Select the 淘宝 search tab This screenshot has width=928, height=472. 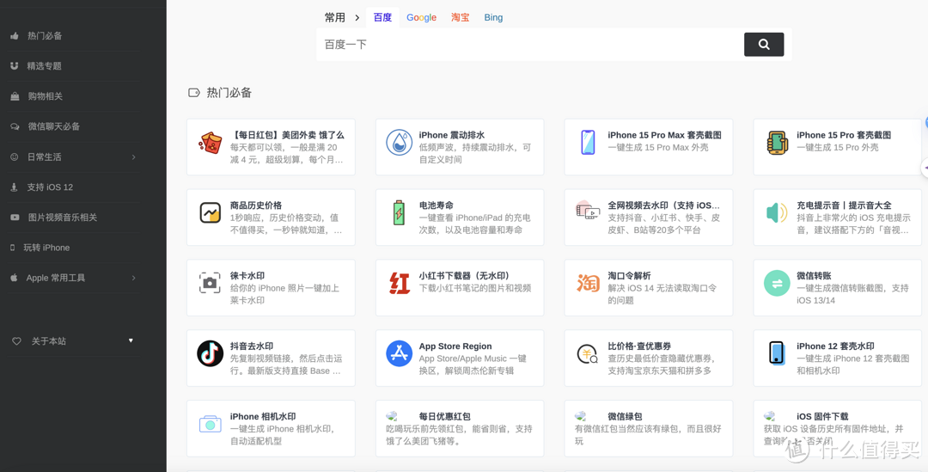(460, 17)
